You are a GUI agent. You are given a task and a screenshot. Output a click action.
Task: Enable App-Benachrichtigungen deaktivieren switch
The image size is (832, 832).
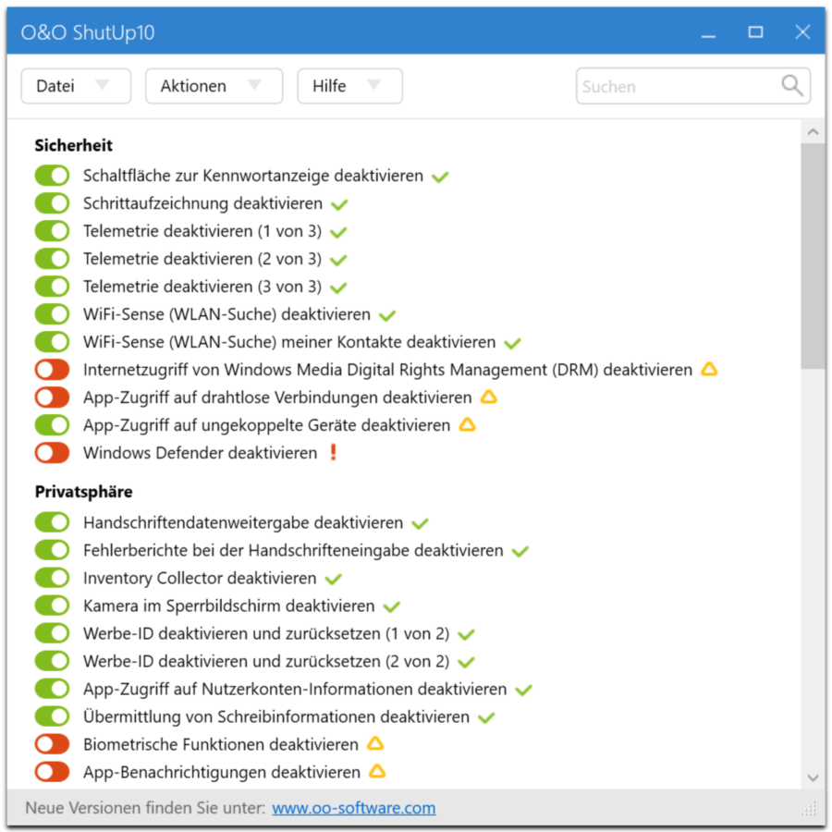point(52,772)
